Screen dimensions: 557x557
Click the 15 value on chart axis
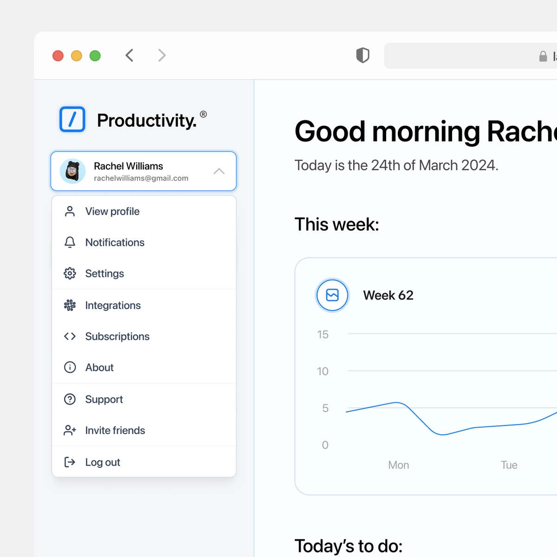pos(323,335)
